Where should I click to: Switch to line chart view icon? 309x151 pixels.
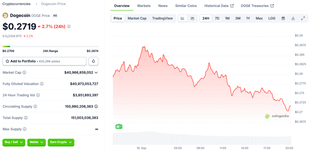tap(183, 18)
